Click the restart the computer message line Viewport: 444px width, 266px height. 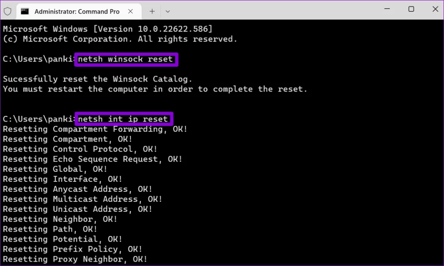click(155, 89)
